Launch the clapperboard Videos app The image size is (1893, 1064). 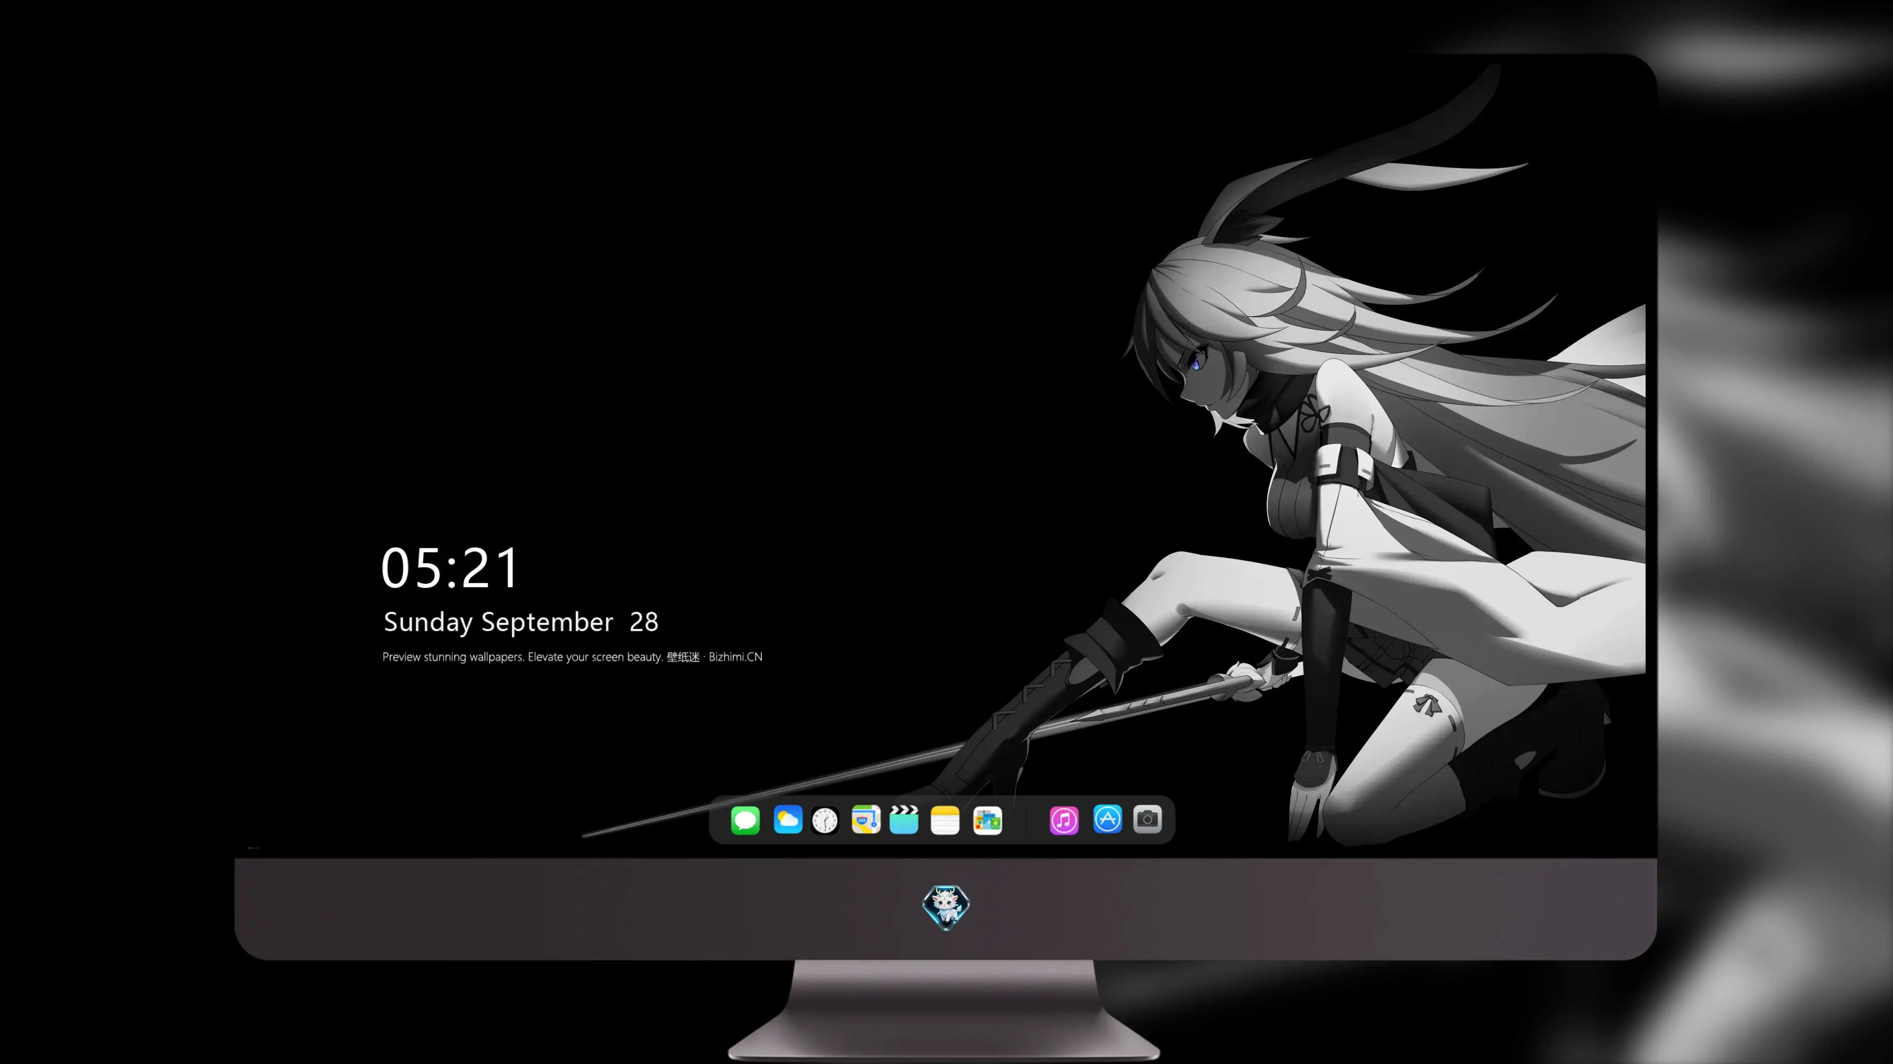coord(904,820)
